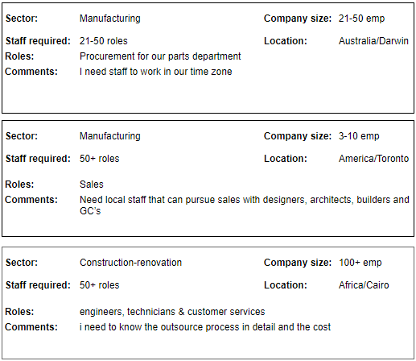This screenshot has width=416, height=361.
Task: Click the 'America/Toronto' location value
Action: click(x=373, y=159)
